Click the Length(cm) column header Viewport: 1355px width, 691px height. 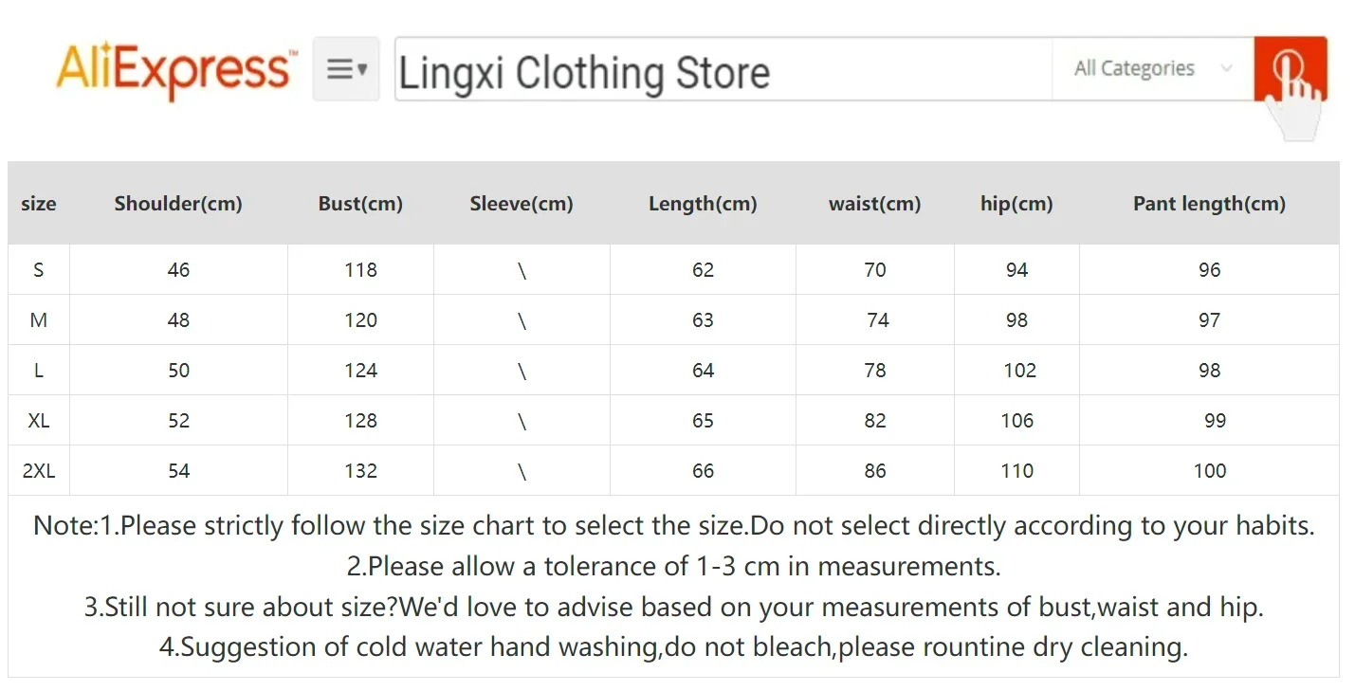click(x=703, y=204)
